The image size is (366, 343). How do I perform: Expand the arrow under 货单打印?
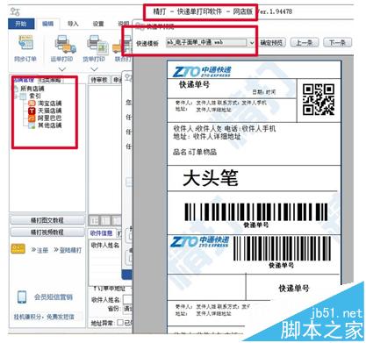coord(94,69)
